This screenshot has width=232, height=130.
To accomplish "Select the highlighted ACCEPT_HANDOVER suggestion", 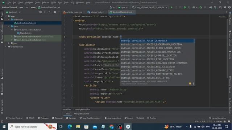I will [157, 41].
